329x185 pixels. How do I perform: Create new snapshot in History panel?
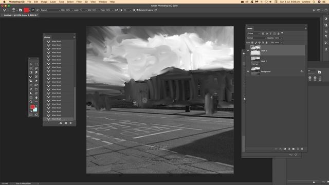pyautogui.click(x=66, y=123)
